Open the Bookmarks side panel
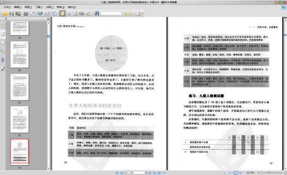The width and height of the screenshot is (287, 175). coord(2,25)
